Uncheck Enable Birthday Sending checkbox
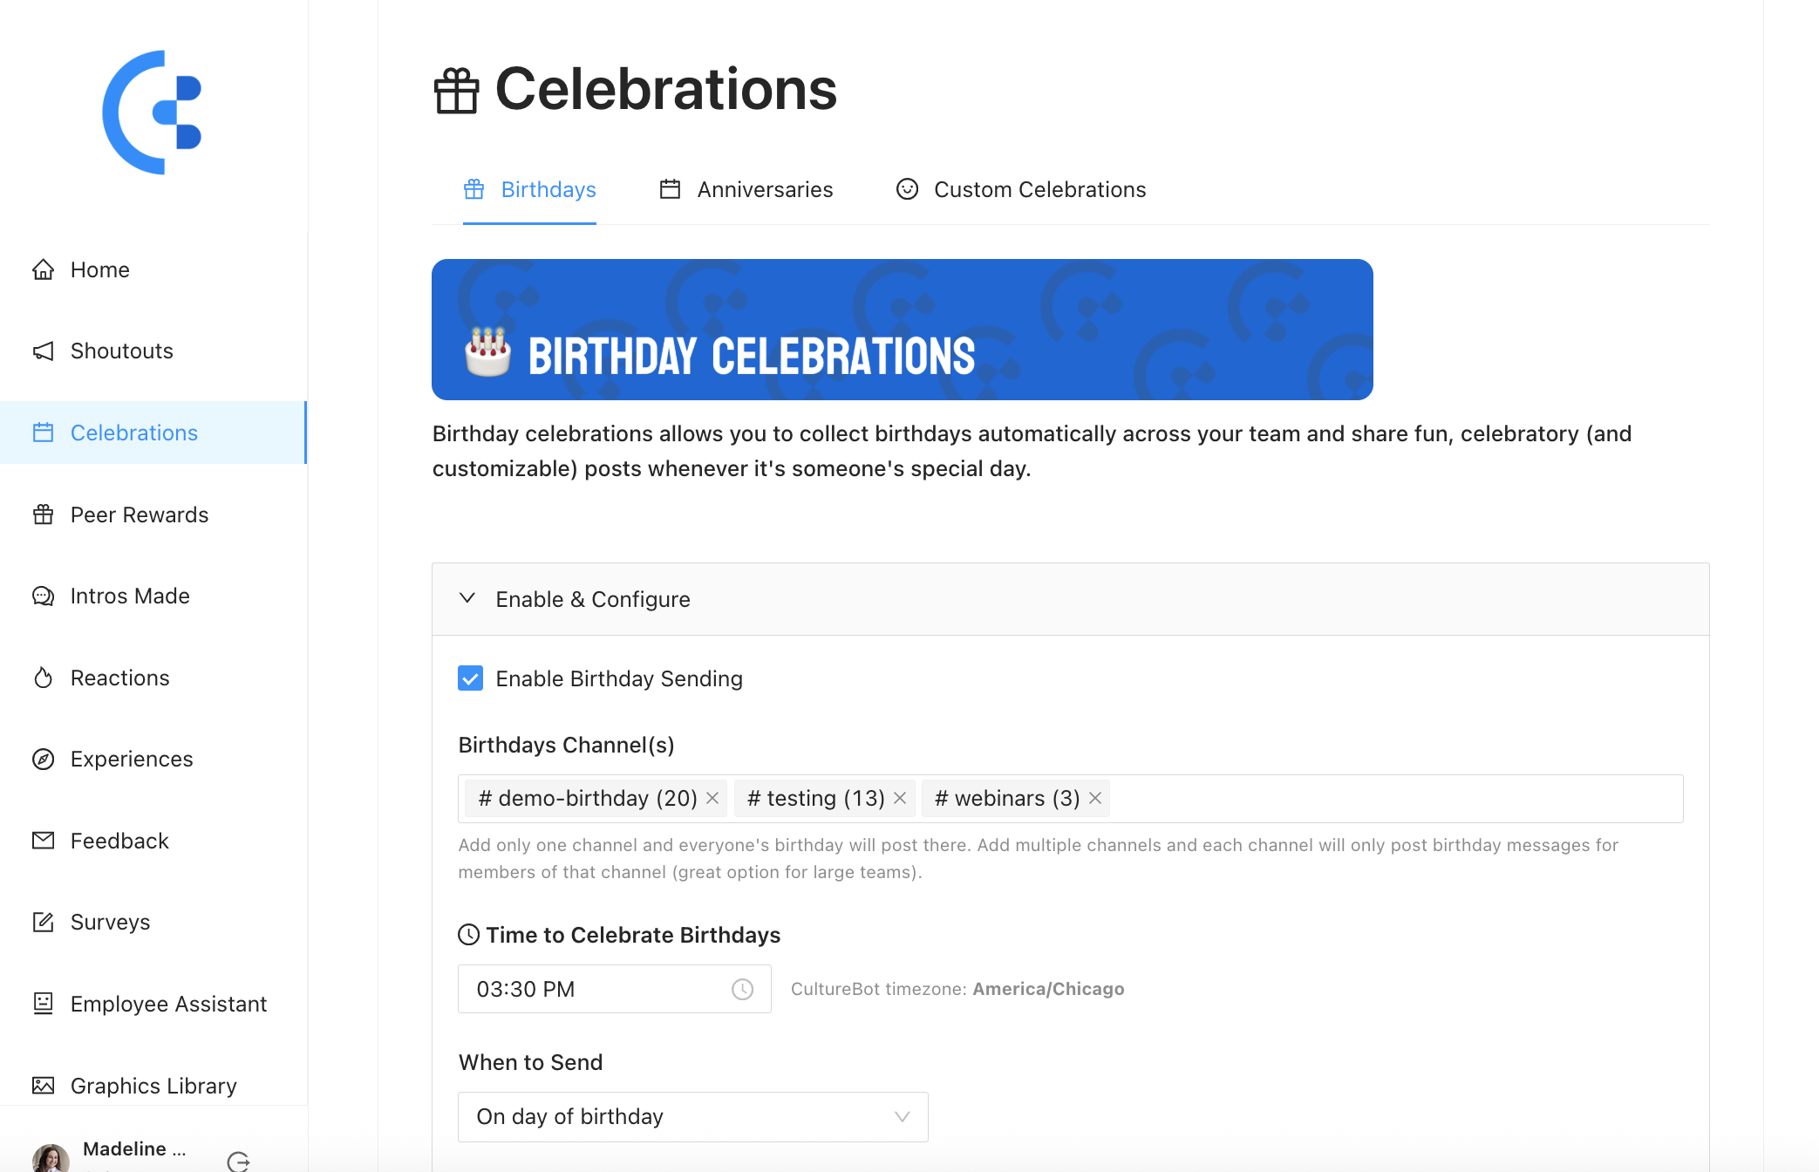 point(471,678)
